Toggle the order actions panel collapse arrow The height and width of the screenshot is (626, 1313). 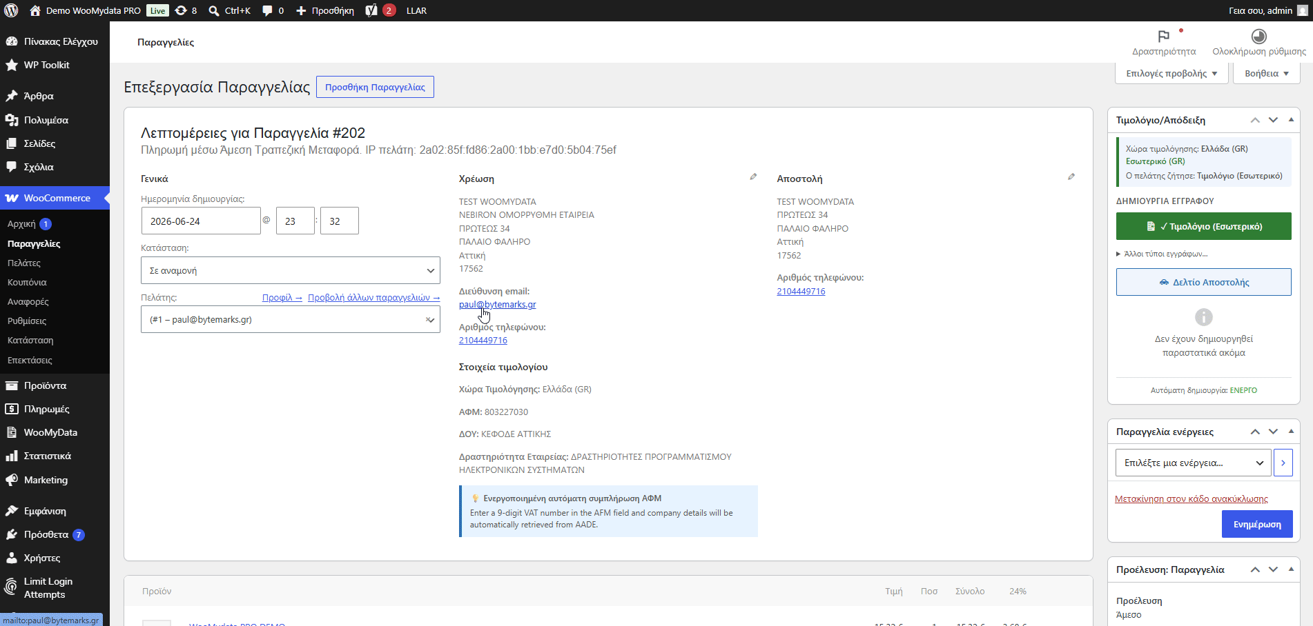click(1291, 432)
